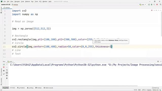Rerun main from the top toolbar
This screenshot has width=162, height=91.
coord(149,5)
